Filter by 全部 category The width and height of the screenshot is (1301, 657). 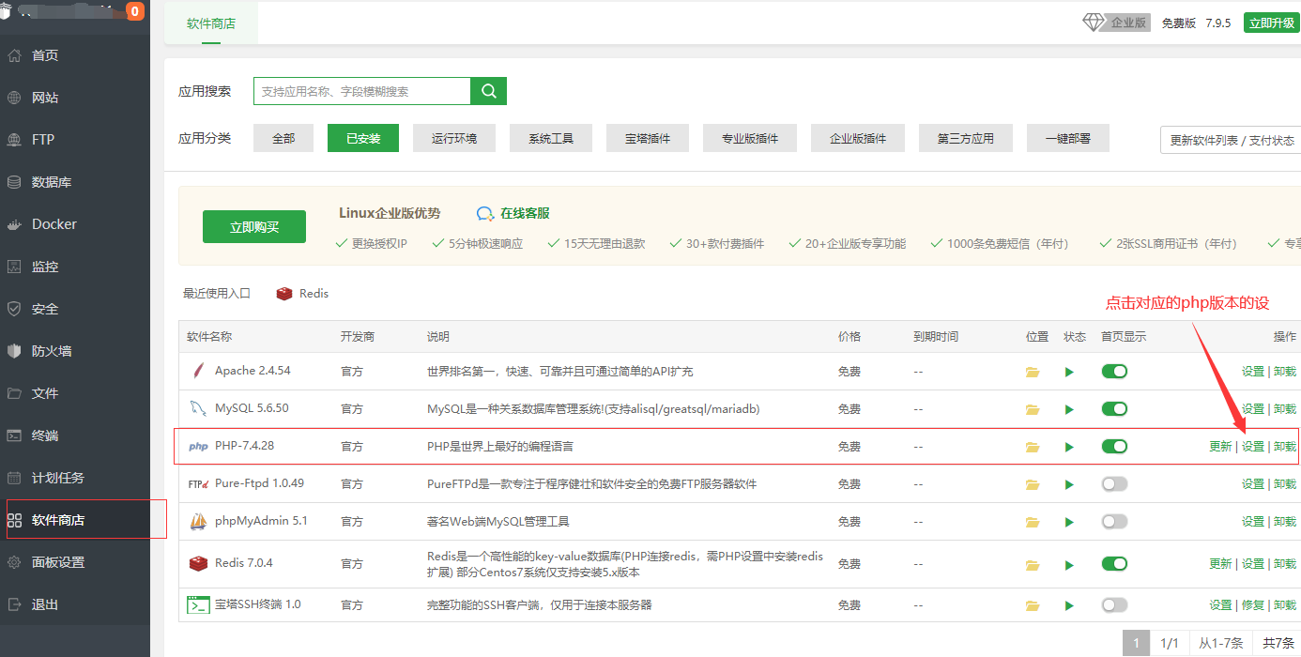pyautogui.click(x=283, y=138)
